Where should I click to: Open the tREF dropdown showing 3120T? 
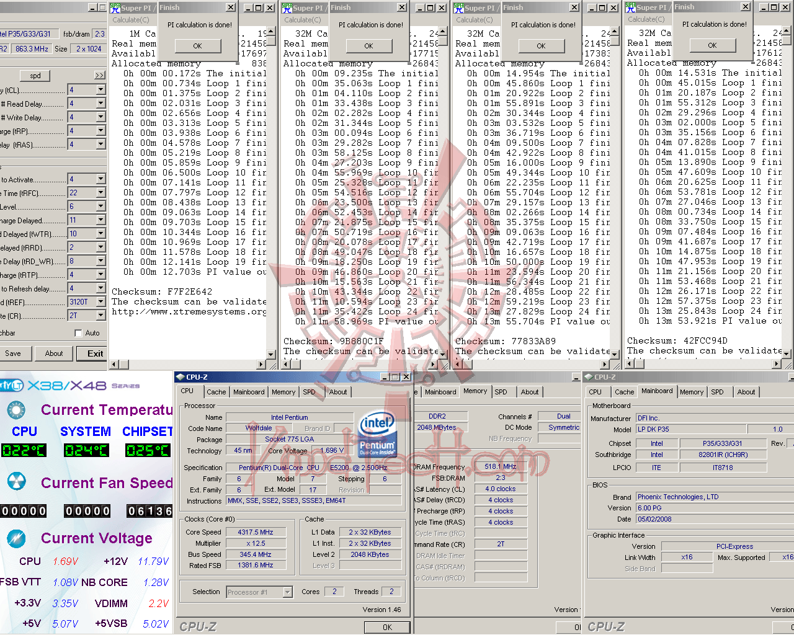[x=100, y=302]
